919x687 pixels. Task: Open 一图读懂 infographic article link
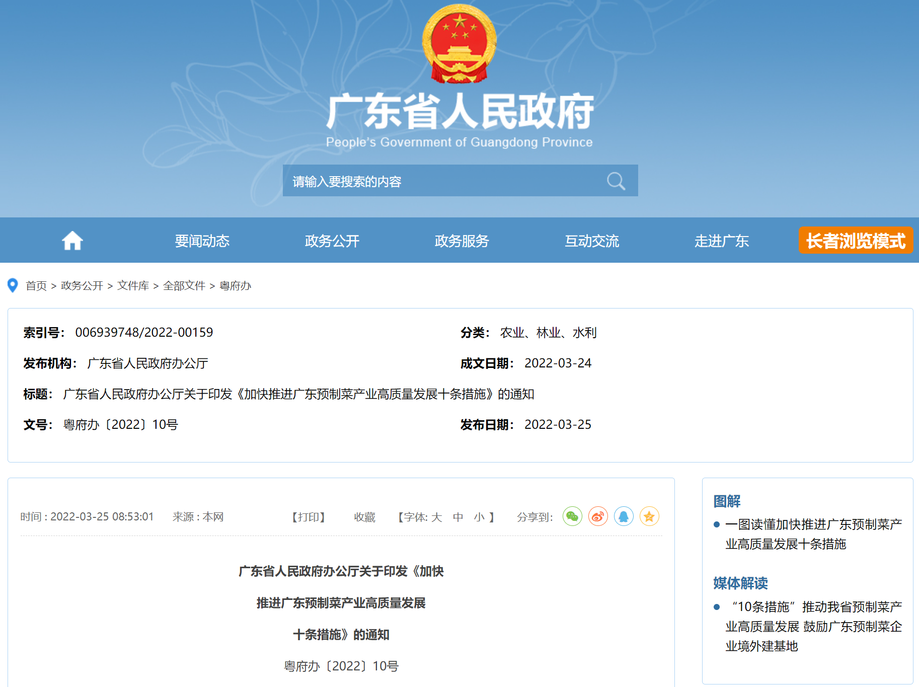[x=813, y=534]
